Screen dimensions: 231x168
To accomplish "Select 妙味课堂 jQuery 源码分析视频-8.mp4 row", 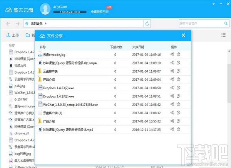I will 113,130.
